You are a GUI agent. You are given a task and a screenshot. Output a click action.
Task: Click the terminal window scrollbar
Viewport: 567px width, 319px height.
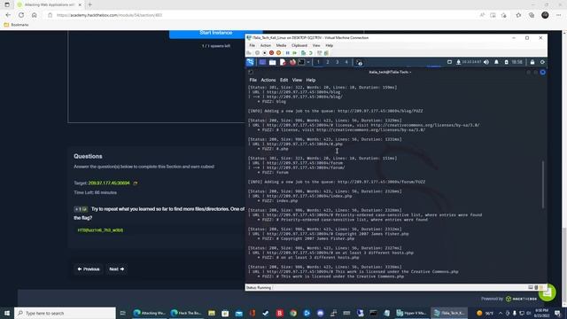pyautogui.click(x=543, y=184)
